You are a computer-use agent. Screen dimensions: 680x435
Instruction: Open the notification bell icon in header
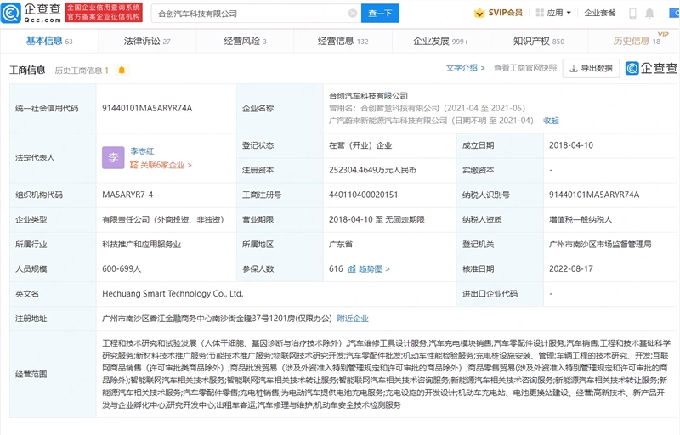[649, 14]
